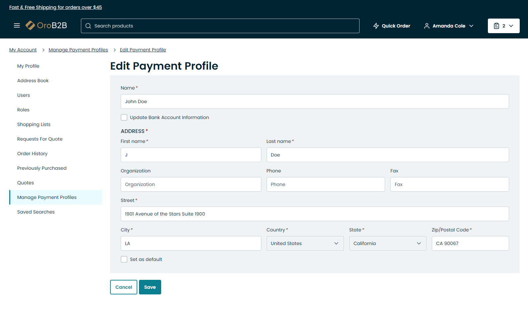The width and height of the screenshot is (528, 312).
Task: Click the Save button
Action: coord(150,287)
